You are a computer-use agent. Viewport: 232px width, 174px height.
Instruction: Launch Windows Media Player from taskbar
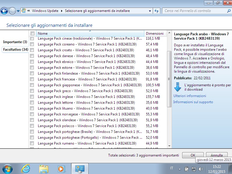pyautogui.click(x=61, y=169)
